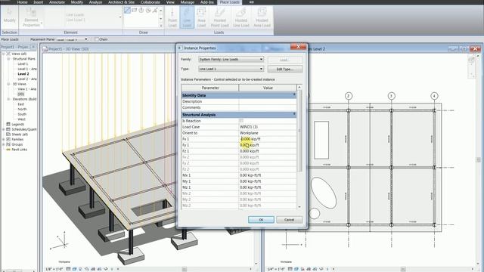This screenshot has width=484, height=272.
Task: Open the Home ribbon tab
Action: coord(22,2)
